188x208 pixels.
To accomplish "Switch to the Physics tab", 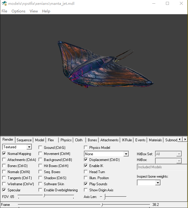I will [x=66, y=140].
